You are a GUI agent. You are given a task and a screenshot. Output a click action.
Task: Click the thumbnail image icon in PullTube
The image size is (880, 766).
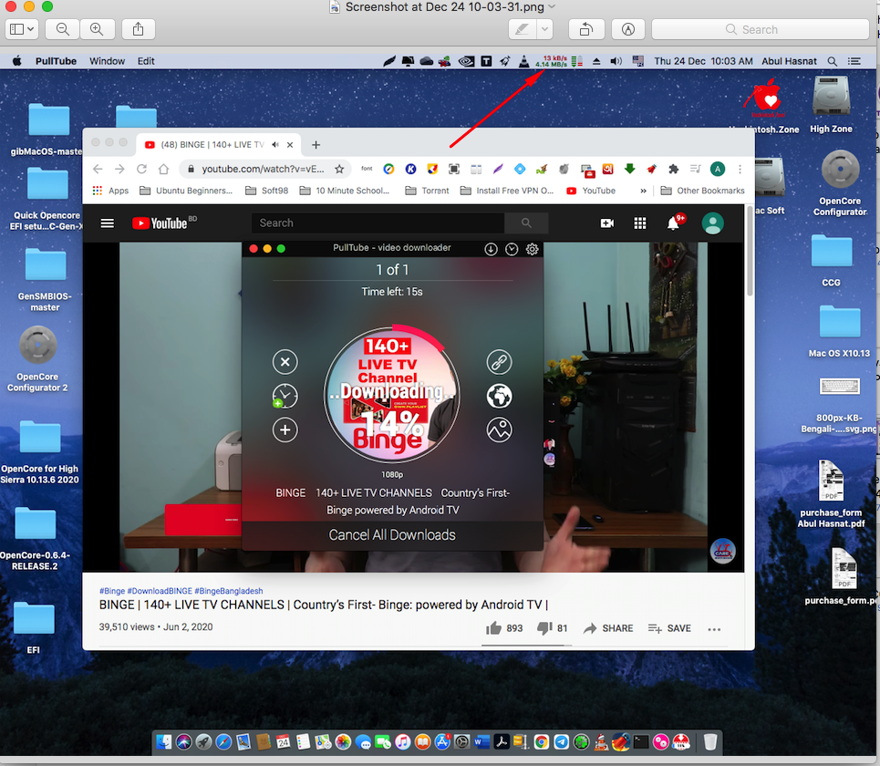tap(499, 430)
